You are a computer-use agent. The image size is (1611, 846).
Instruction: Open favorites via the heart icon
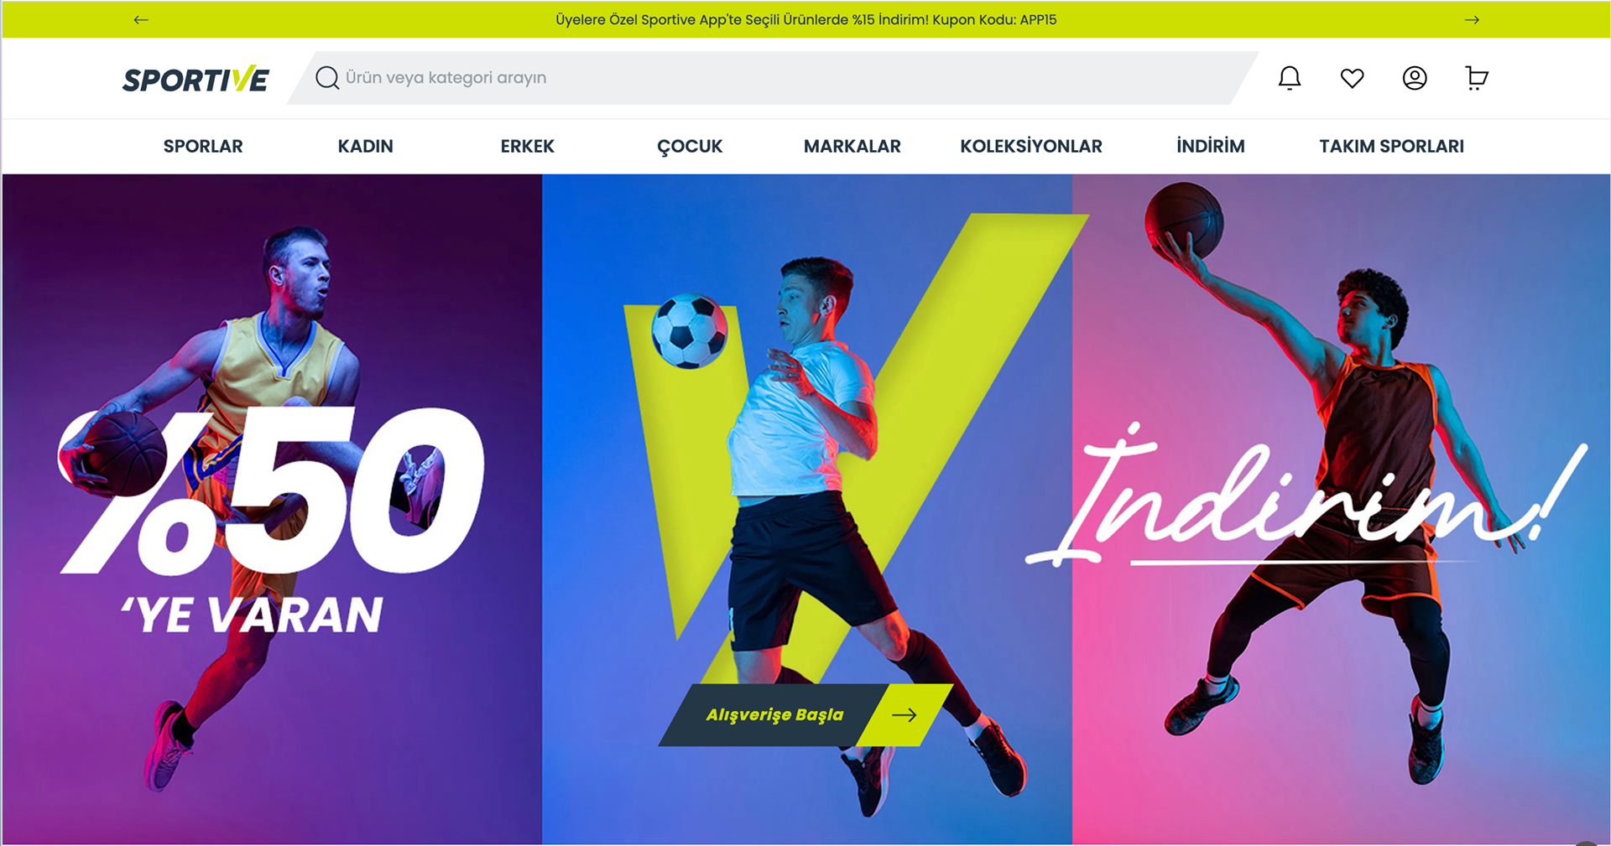pyautogui.click(x=1352, y=78)
